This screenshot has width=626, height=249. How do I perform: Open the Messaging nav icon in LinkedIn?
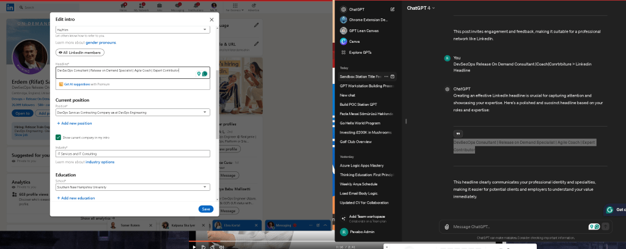177,7
